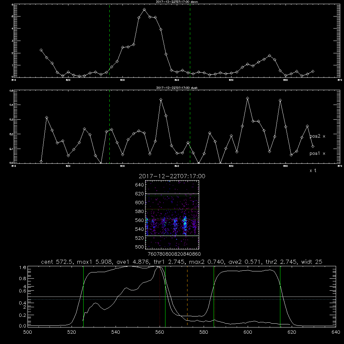
Task: Click the 'max1 5.908' value
Action: pyautogui.click(x=95, y=262)
